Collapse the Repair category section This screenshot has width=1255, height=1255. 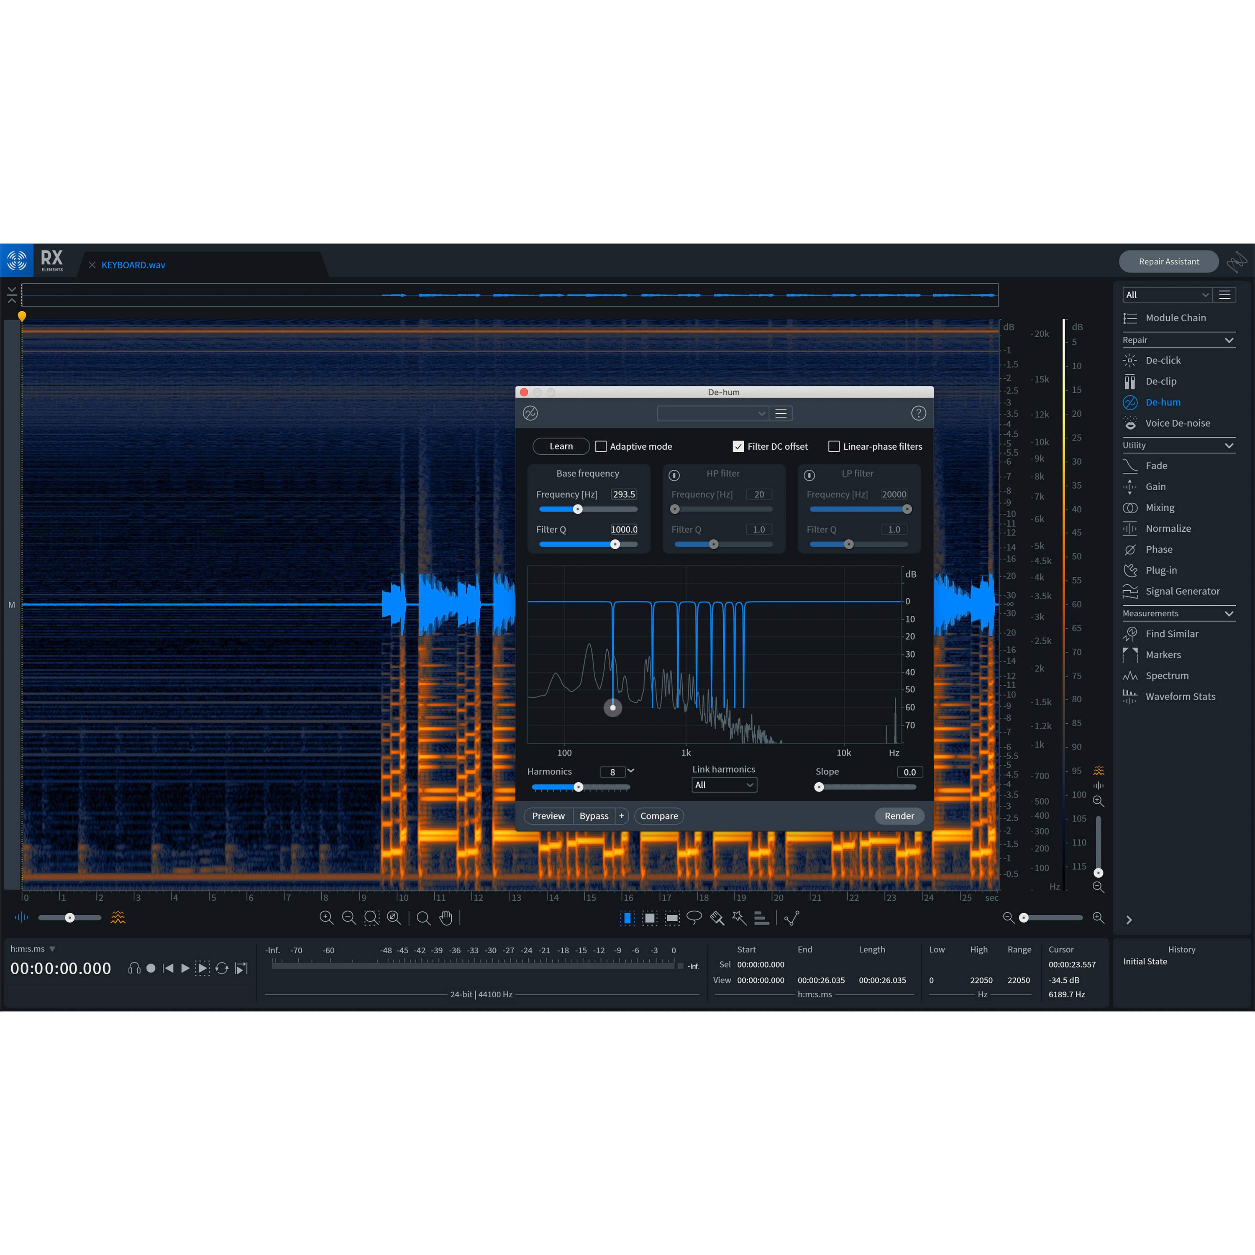[x=1228, y=340]
